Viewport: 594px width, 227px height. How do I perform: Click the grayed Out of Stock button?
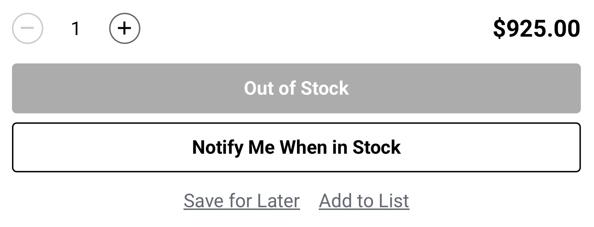[296, 88]
